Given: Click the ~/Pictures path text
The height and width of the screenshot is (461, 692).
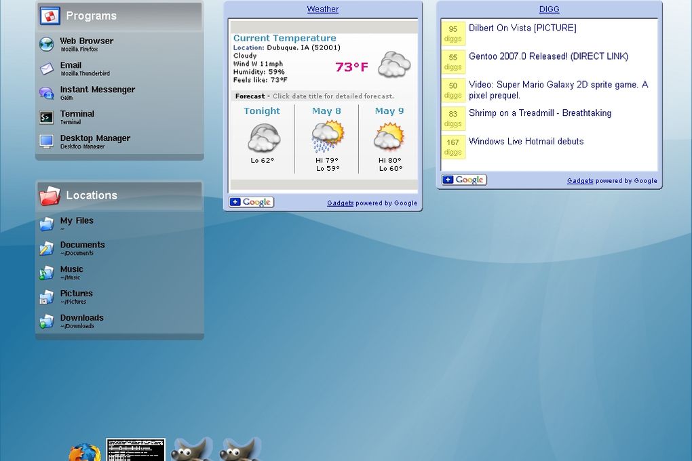Looking at the screenshot, I should pos(73,302).
